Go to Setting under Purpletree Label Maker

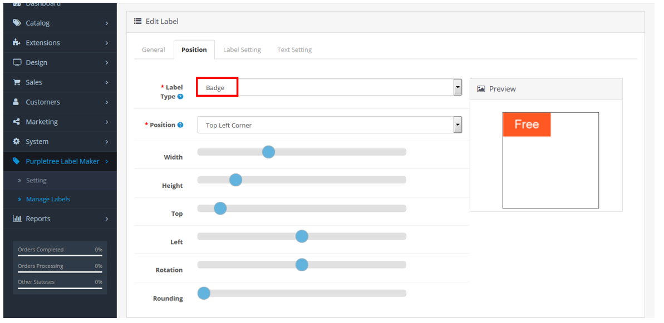pos(36,181)
